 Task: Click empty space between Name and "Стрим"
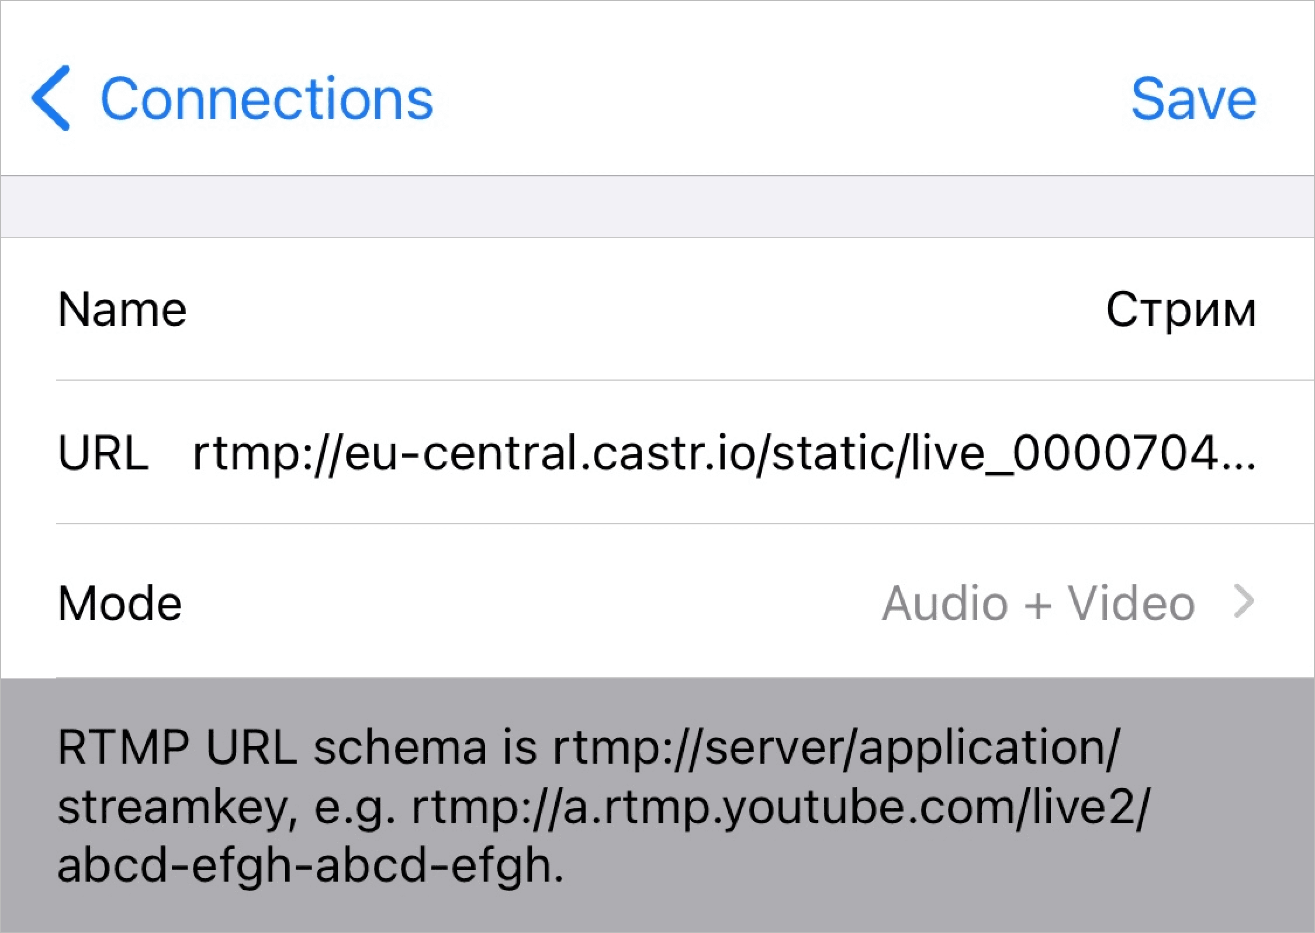(643, 309)
